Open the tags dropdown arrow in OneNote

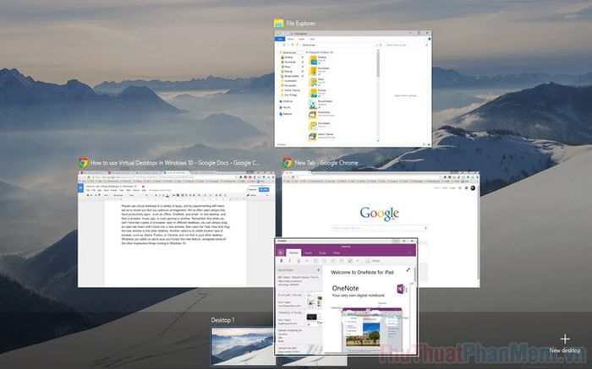click(358, 261)
